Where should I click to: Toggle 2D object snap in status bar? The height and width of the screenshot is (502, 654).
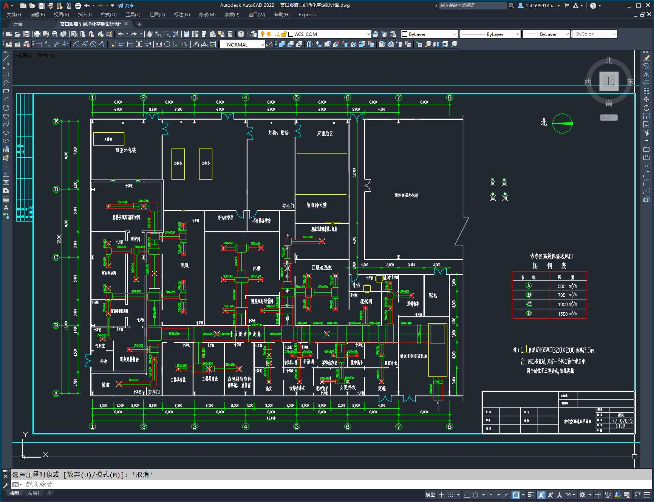click(x=516, y=494)
